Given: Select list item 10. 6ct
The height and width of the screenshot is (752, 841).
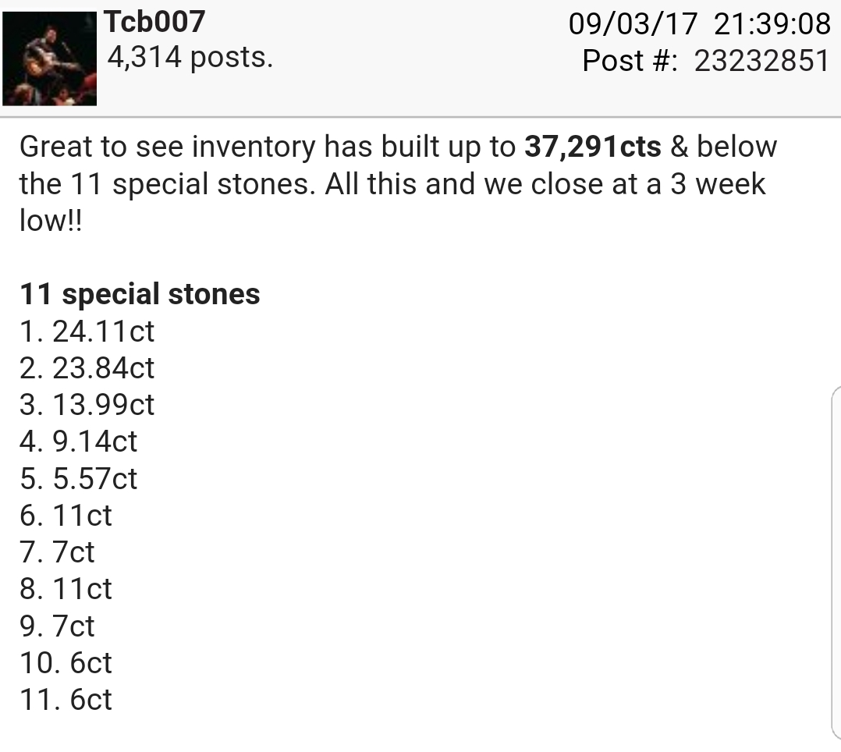Looking at the screenshot, I should point(66,663).
